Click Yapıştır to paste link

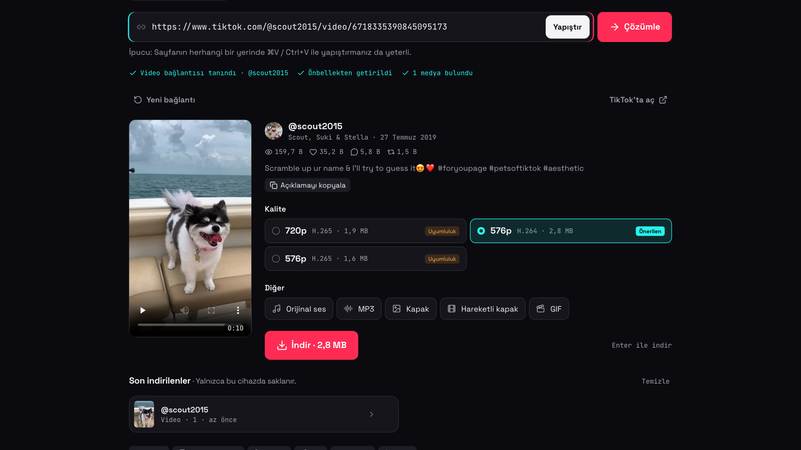point(567,27)
